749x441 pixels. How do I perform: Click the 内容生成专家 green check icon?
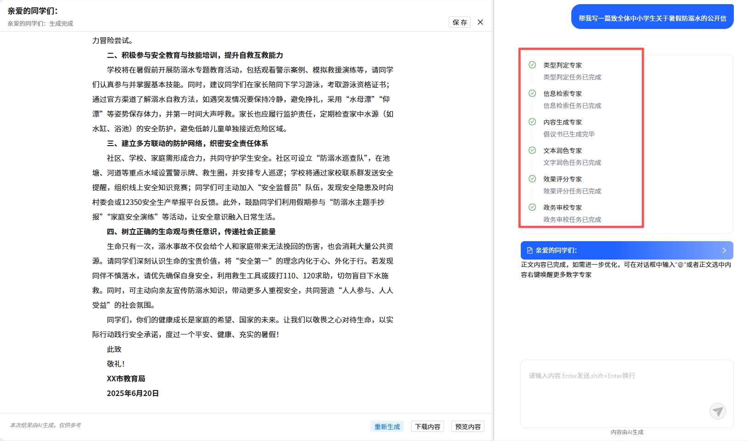(532, 122)
